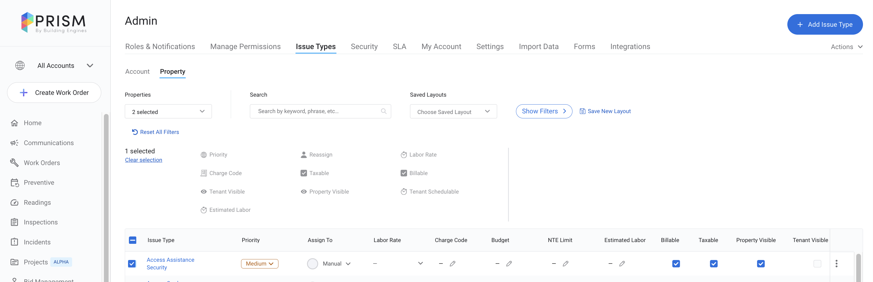Switch to the Security tab

tap(364, 47)
